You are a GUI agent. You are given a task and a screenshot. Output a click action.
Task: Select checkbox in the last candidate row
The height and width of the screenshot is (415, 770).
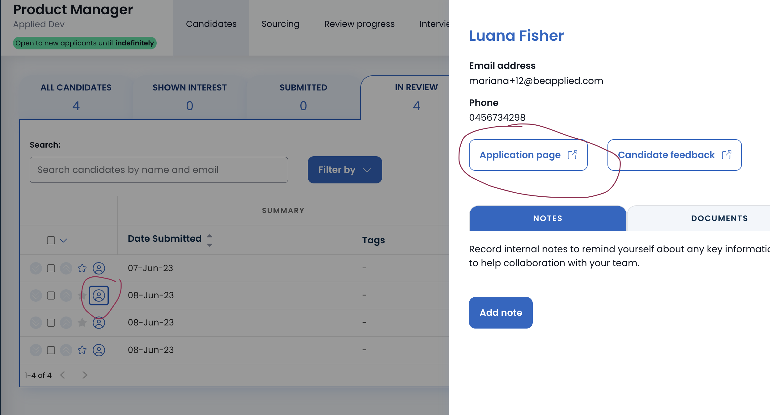pyautogui.click(x=51, y=350)
